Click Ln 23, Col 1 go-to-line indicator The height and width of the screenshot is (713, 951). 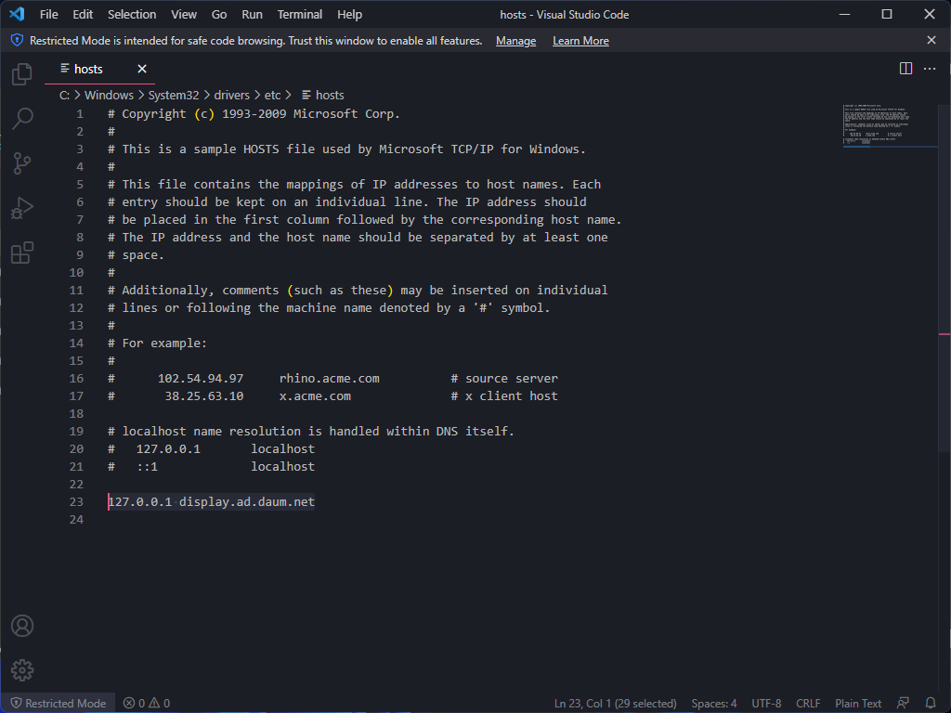point(615,704)
